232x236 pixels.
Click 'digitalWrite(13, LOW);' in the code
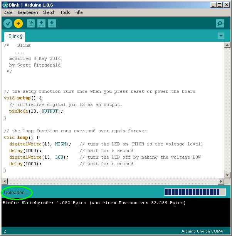pyautogui.click(x=39, y=157)
